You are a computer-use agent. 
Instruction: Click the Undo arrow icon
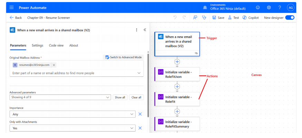click(175, 18)
